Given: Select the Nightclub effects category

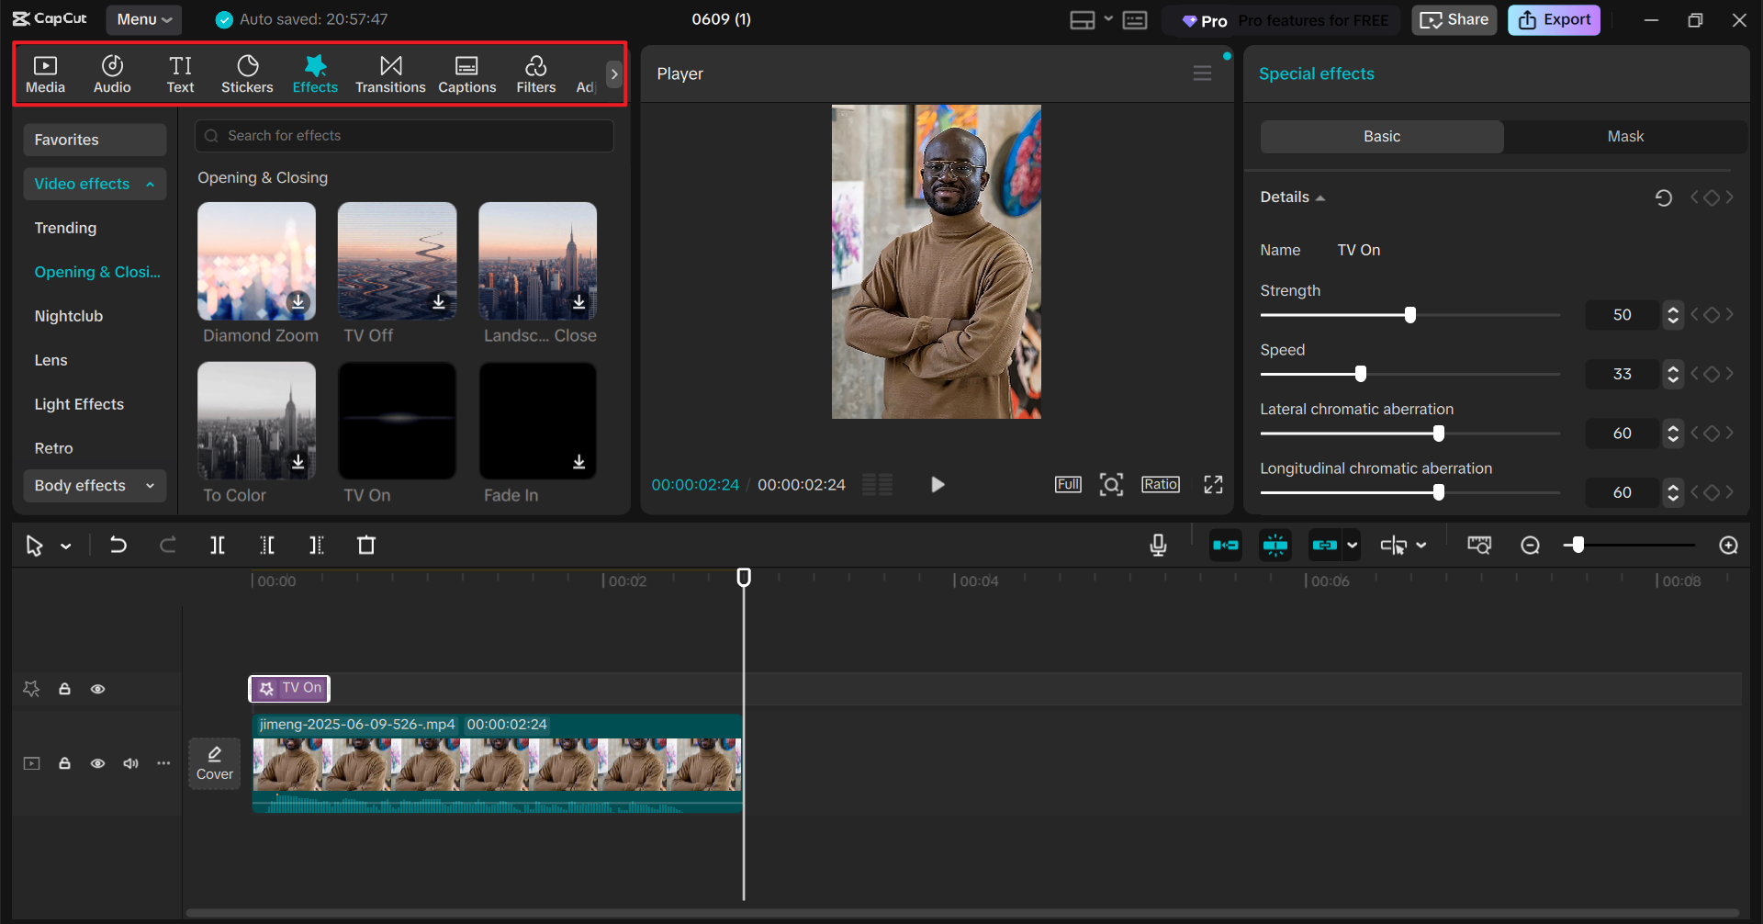Looking at the screenshot, I should tap(68, 316).
